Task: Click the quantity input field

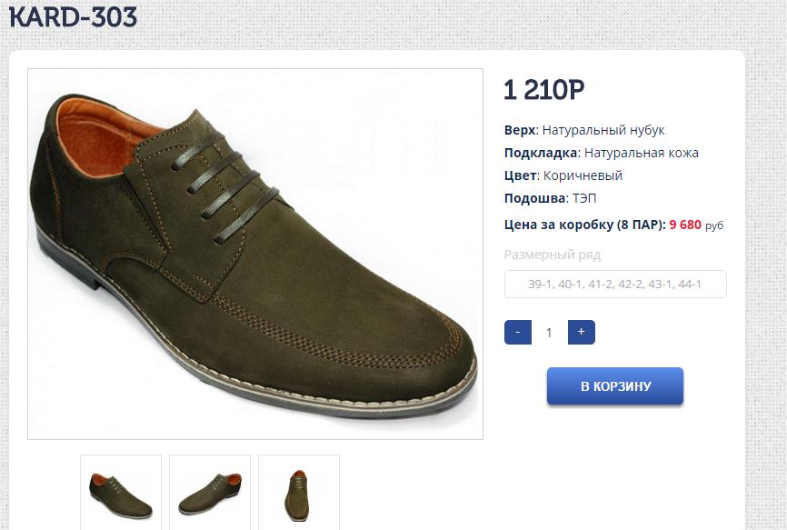Action: coord(549,333)
